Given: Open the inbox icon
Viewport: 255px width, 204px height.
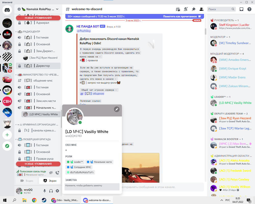Looking at the screenshot, I should coord(241,9).
